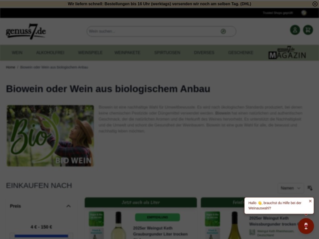
Task: Go to Home in the breadcrumb
Action: click(x=10, y=67)
